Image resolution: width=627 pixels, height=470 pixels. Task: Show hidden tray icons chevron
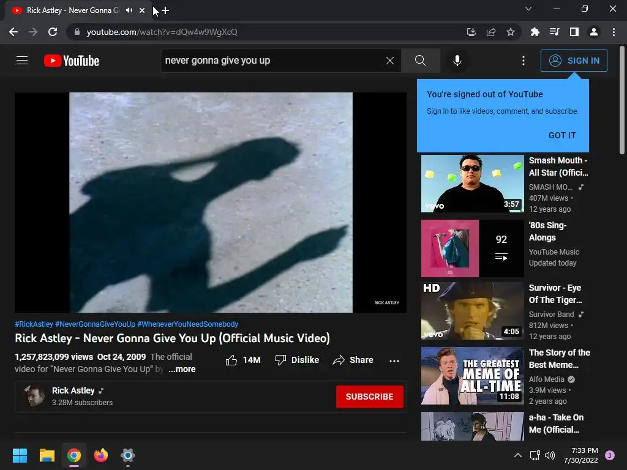(518, 455)
